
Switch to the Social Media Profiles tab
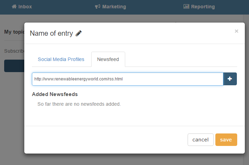point(61,59)
